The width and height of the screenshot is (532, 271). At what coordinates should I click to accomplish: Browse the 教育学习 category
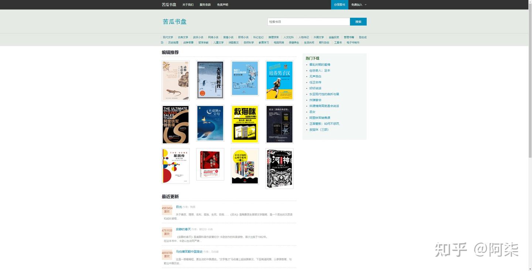point(264,42)
